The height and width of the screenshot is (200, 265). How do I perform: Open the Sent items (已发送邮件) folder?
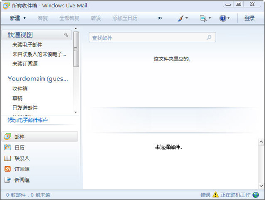[x=25, y=107]
